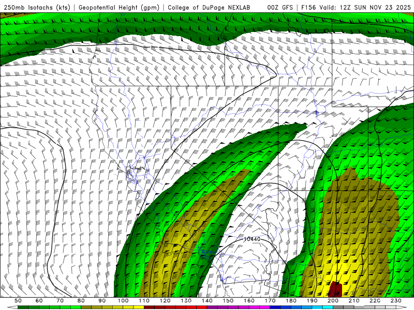
Task: Click the 230 value on the color scale
Action: (x=396, y=301)
